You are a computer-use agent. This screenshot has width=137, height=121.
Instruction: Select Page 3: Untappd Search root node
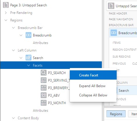tap(29, 5)
